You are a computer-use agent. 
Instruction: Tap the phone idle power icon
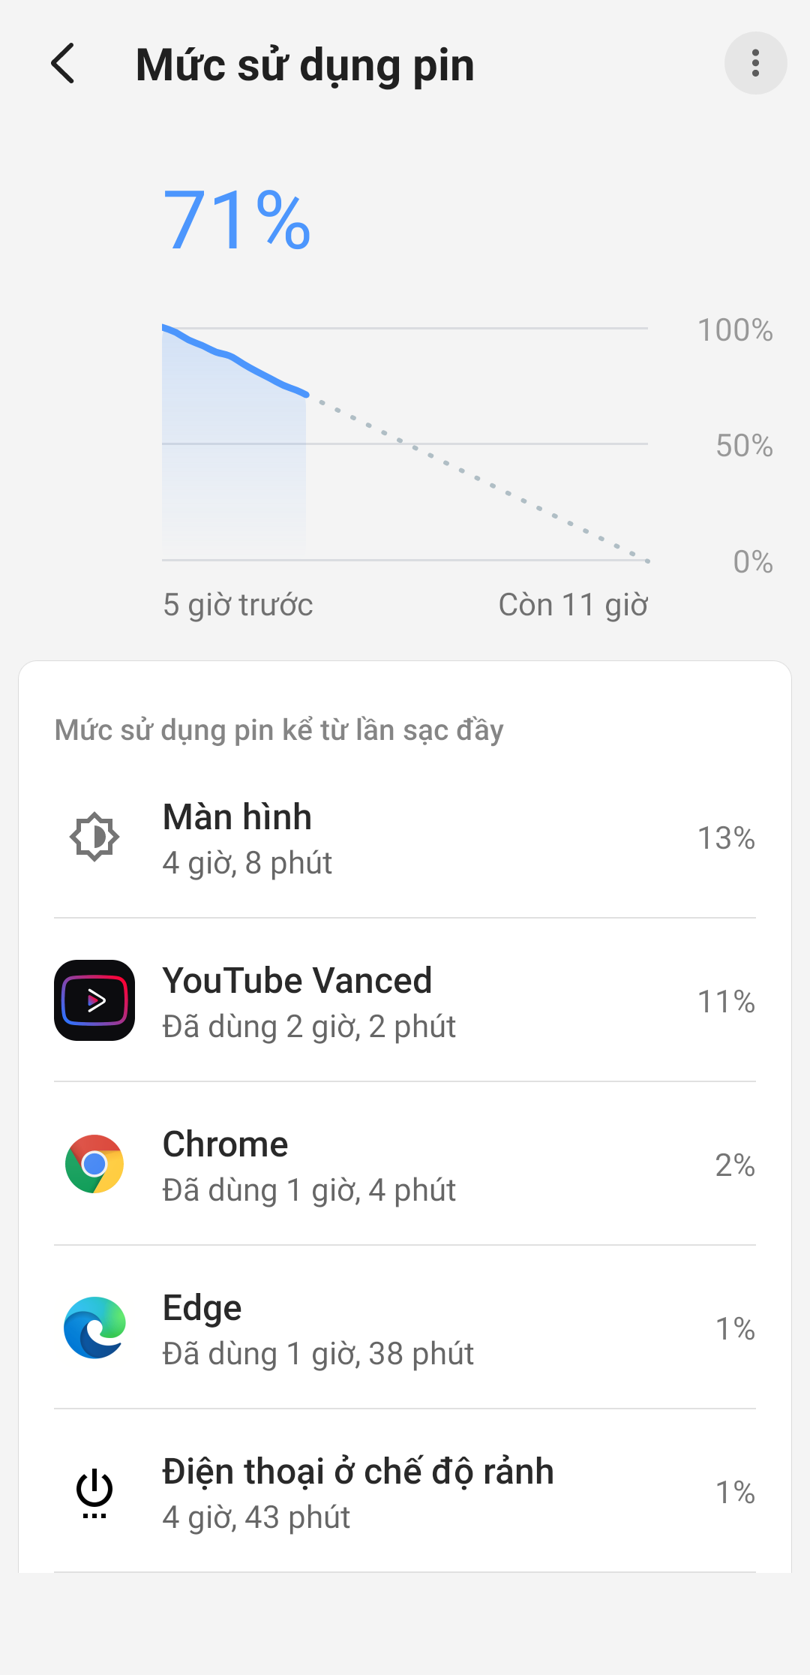coord(94,1491)
